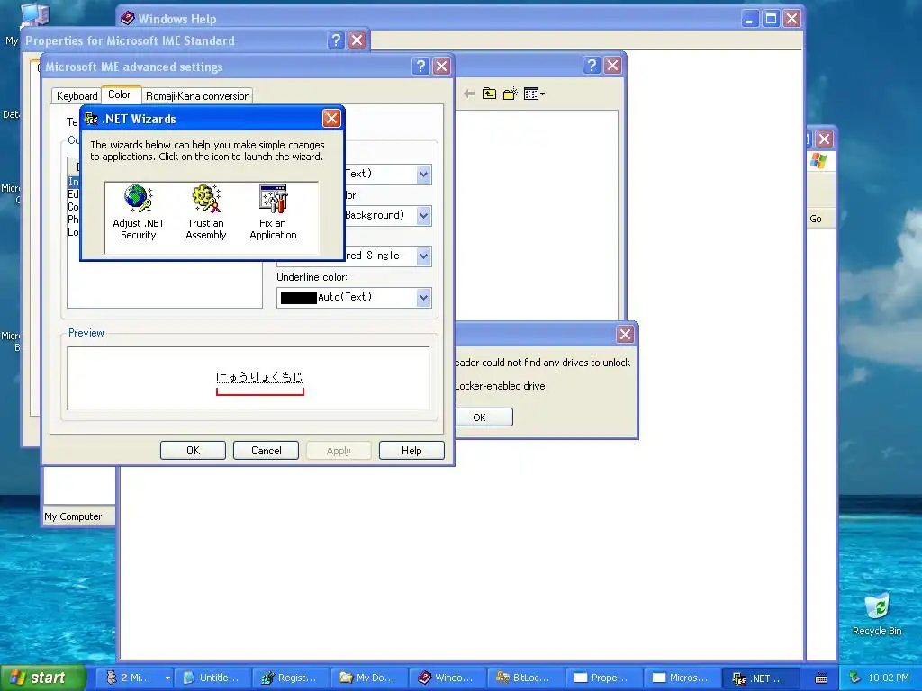Expand the Auto(Text) text color dropdown

(423, 174)
